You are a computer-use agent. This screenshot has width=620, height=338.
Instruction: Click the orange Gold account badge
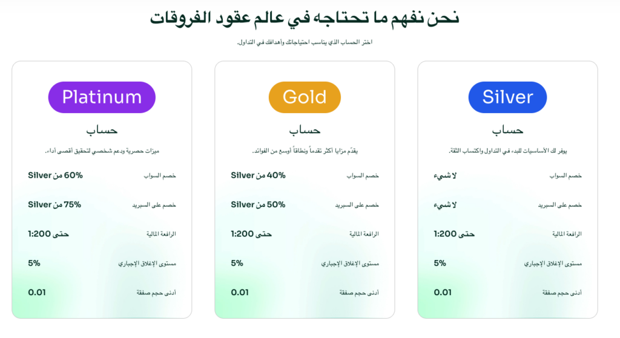(305, 97)
